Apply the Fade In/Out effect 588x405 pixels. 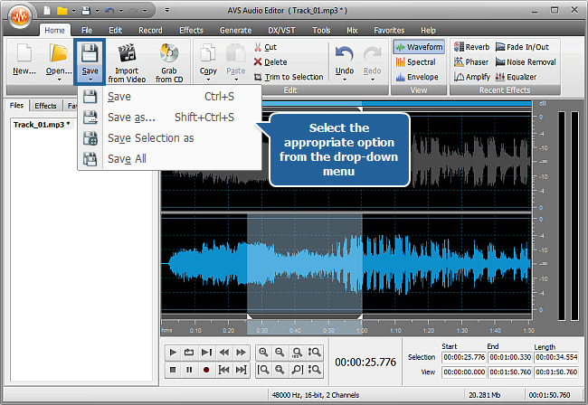point(522,47)
